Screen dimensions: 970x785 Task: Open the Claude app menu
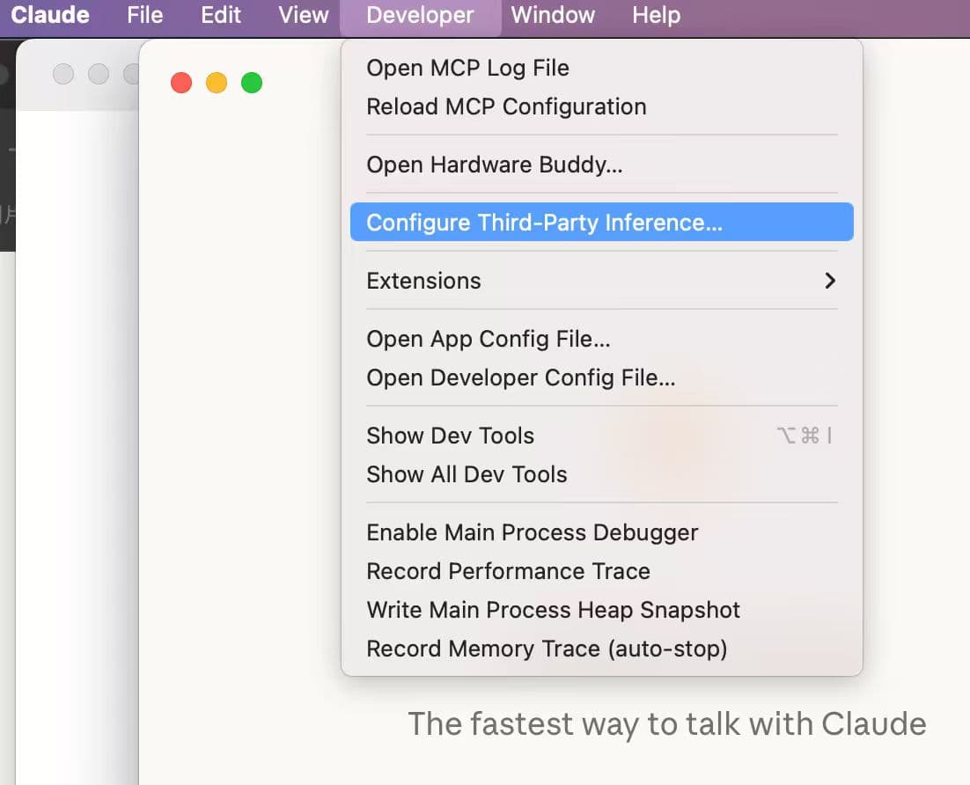pyautogui.click(x=50, y=15)
